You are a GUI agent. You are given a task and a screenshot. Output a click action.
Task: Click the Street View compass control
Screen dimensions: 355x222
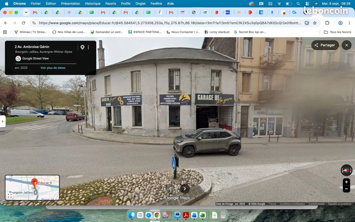[x=346, y=170]
